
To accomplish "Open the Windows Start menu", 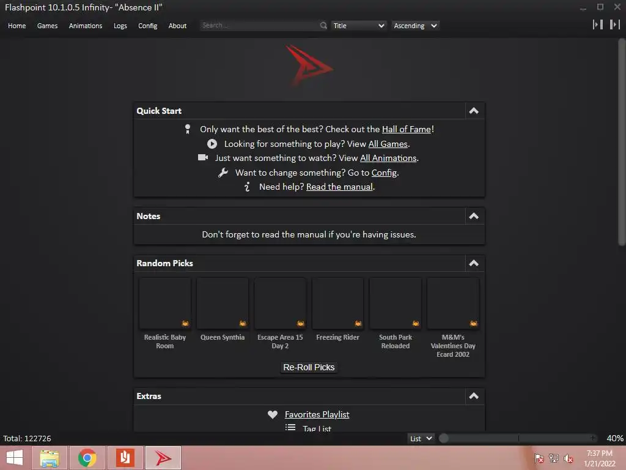I will point(15,458).
